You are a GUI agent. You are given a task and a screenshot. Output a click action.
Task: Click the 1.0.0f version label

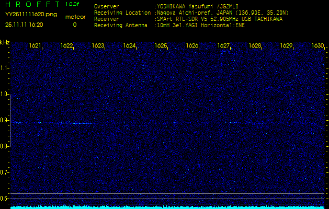(x=73, y=4)
